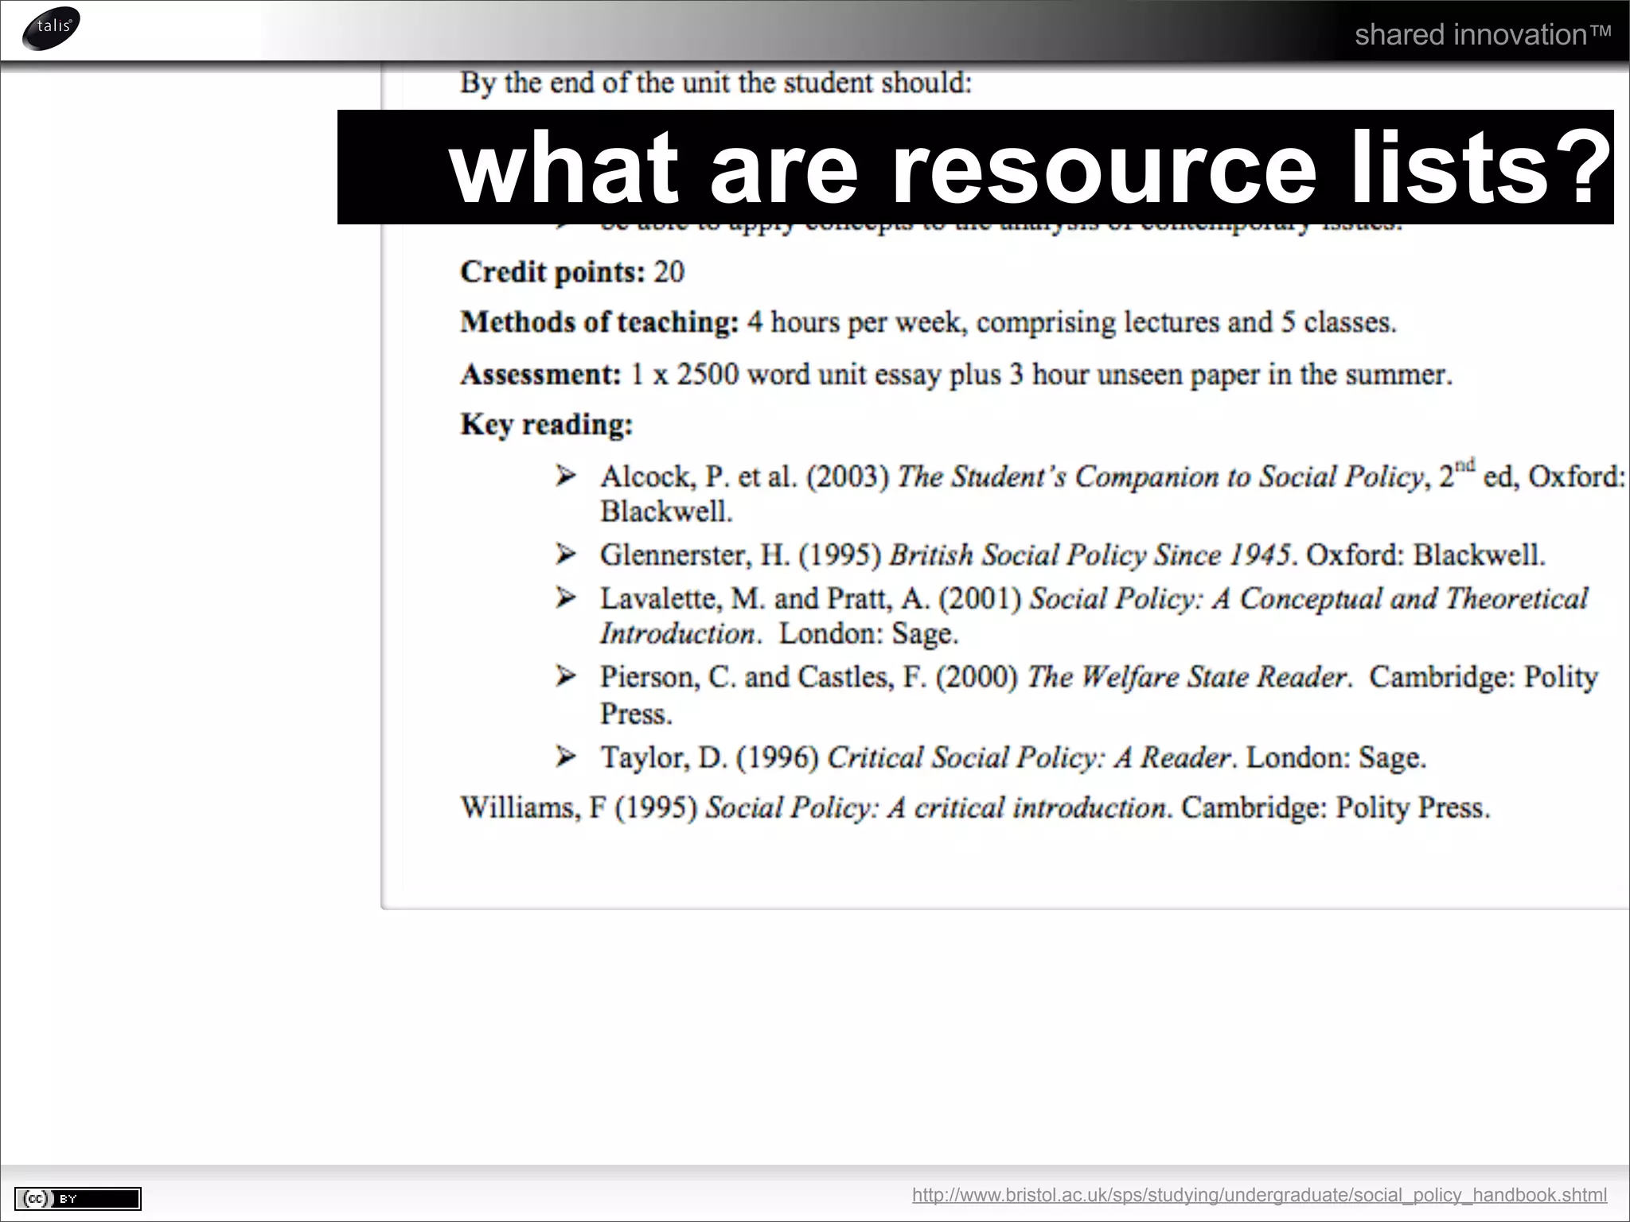Click the Lavalette, M. and Pratt reference
This screenshot has height=1222, width=1630.
pos(1094,616)
